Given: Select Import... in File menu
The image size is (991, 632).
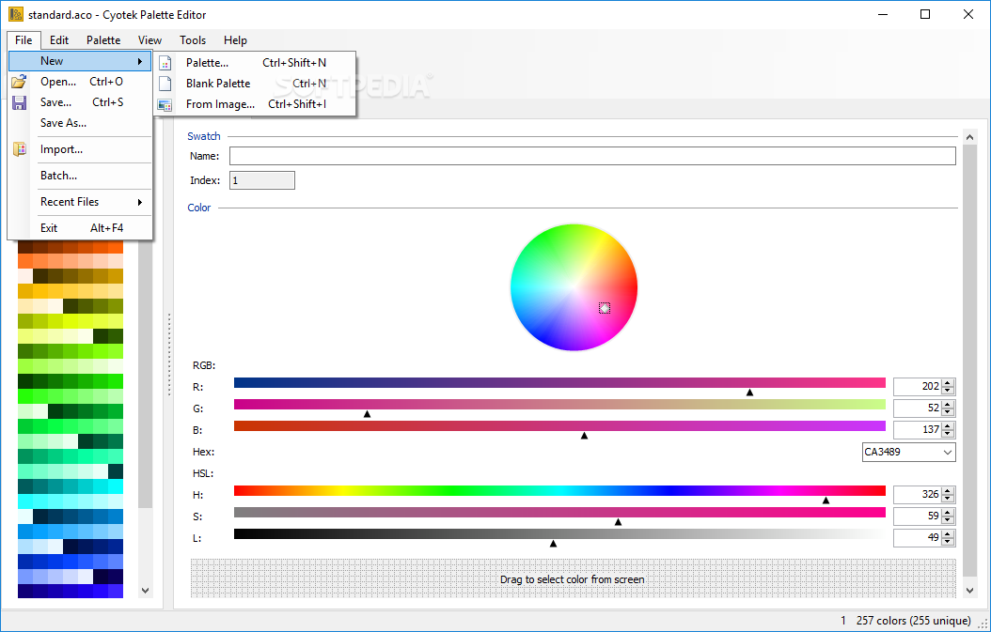Looking at the screenshot, I should (x=80, y=149).
